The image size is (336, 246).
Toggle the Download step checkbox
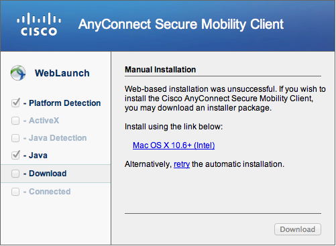tap(15, 174)
